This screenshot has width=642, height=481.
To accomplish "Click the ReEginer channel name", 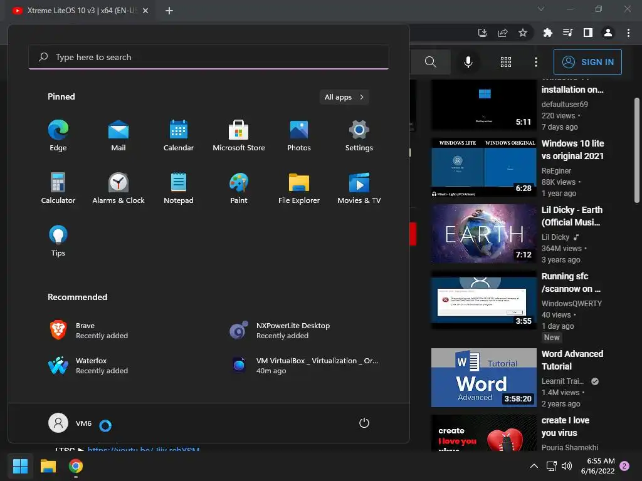I will [556, 170].
